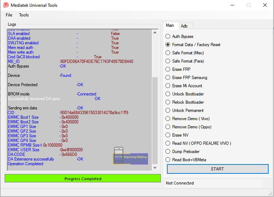The height and width of the screenshot is (197, 274).
Task: Select Erase FRP Samsung option
Action: tap(186, 78)
